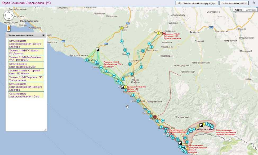Click the map pan navigation control
Screen dimensions: 258x155
click(x=8, y=16)
